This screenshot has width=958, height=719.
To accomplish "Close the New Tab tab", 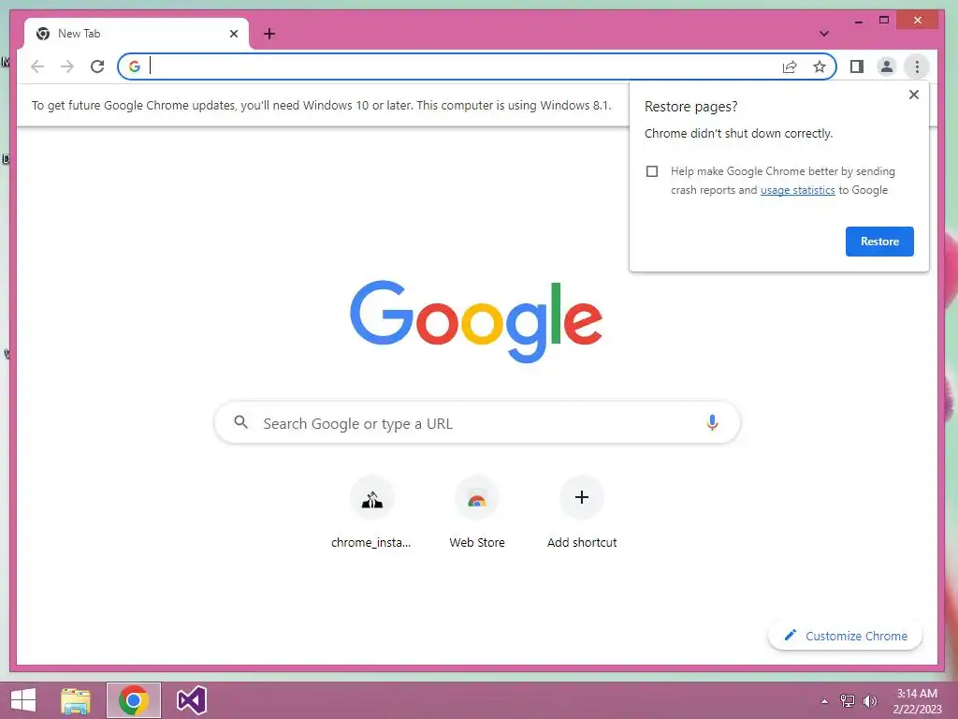I will point(233,34).
